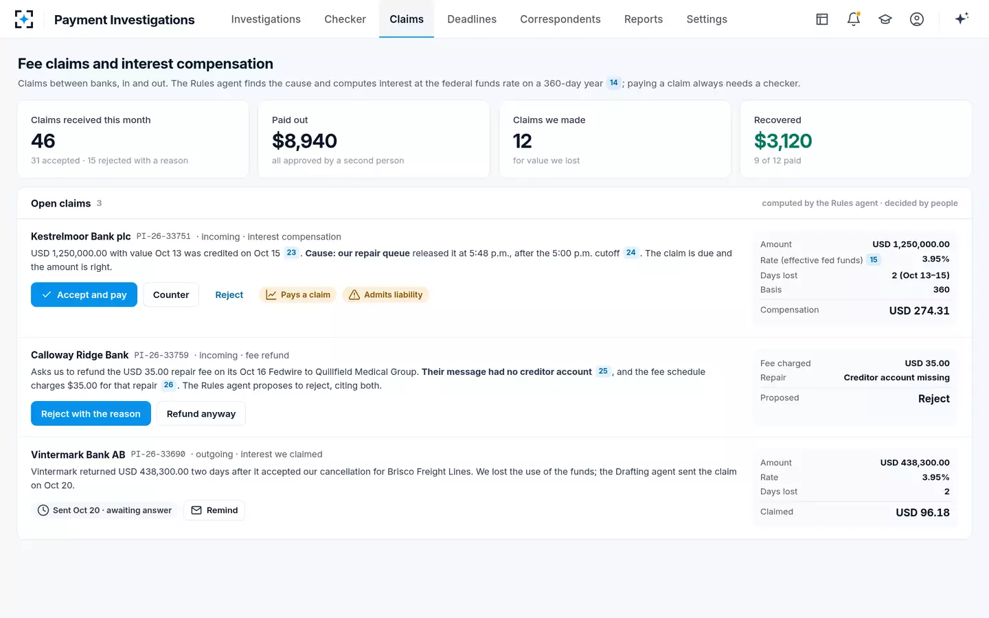Viewport: 989px width, 618px height.
Task: Click the Claimed USD 96.18 value
Action: (x=922, y=512)
